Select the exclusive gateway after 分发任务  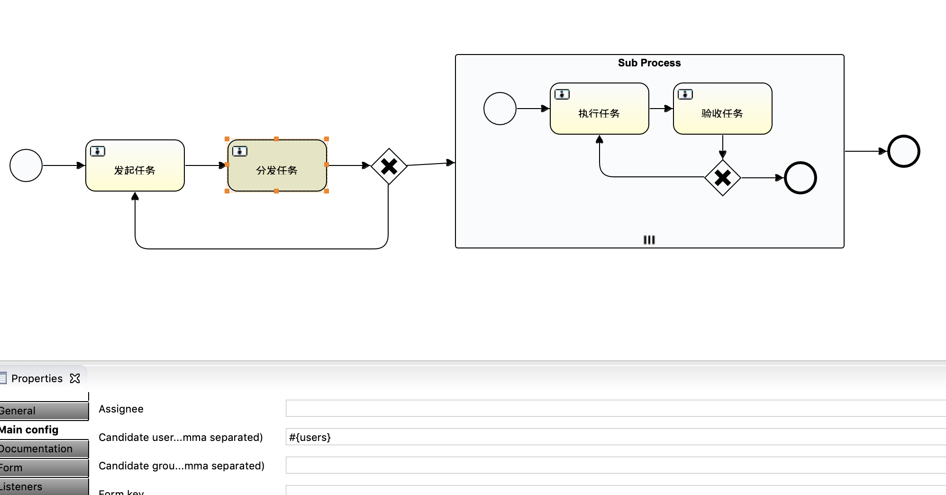(389, 166)
